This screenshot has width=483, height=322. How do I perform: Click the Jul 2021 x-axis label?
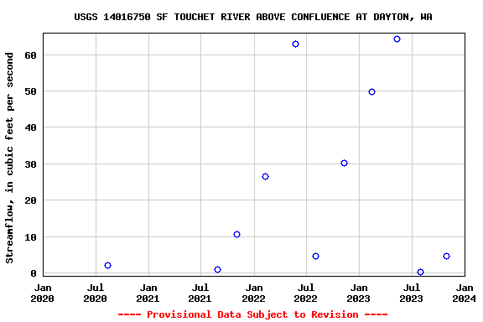click(200, 293)
